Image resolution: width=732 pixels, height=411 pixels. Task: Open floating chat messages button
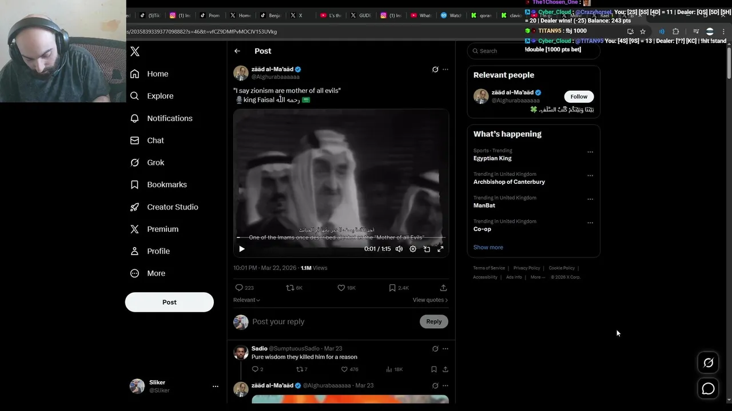708,389
